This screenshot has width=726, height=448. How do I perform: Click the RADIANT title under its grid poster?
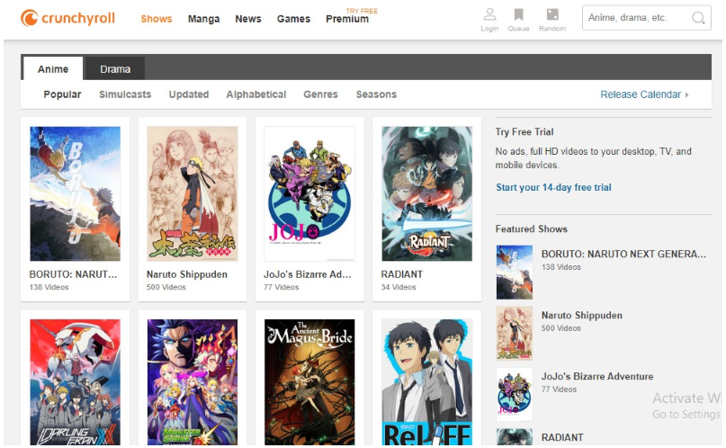(401, 274)
